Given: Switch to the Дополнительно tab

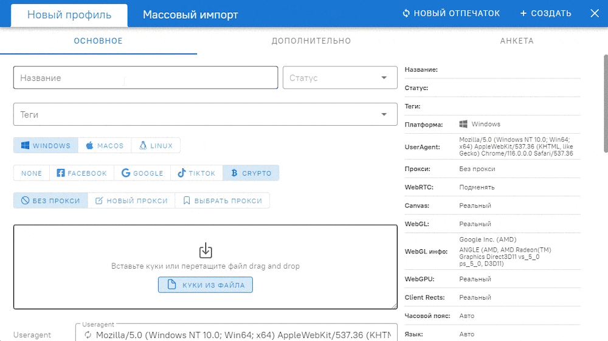Looking at the screenshot, I should (311, 41).
